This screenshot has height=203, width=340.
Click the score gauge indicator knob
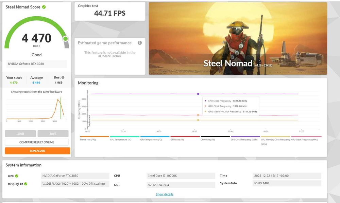pos(66,39)
